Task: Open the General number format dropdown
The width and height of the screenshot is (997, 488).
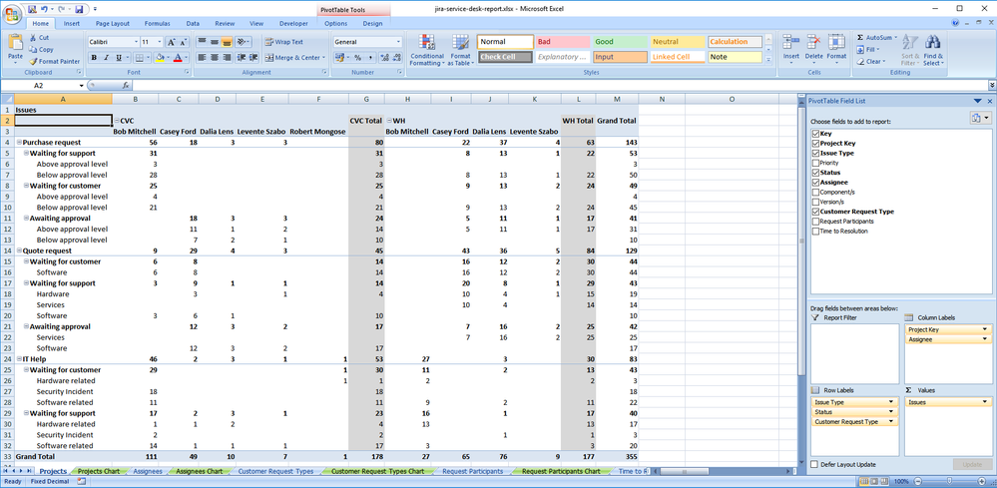Action: (398, 42)
